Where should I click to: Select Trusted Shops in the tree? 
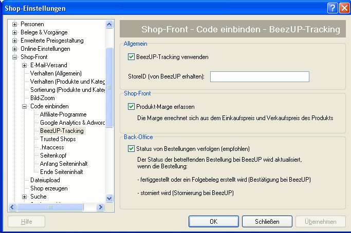coord(58,139)
